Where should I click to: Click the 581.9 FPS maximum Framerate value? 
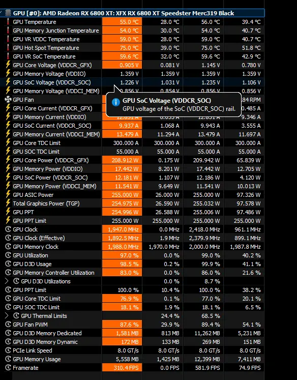click(207, 368)
